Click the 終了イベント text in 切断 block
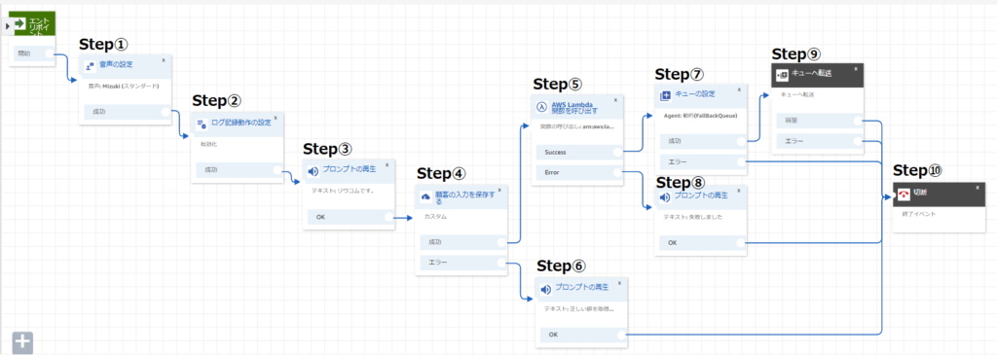 coord(918,214)
